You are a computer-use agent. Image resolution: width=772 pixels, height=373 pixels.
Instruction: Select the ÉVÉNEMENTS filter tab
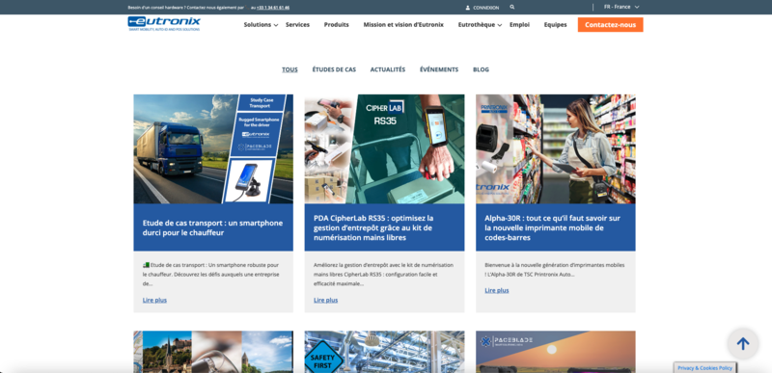tap(439, 69)
